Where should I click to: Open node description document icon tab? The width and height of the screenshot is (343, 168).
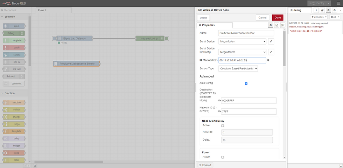click(277, 25)
